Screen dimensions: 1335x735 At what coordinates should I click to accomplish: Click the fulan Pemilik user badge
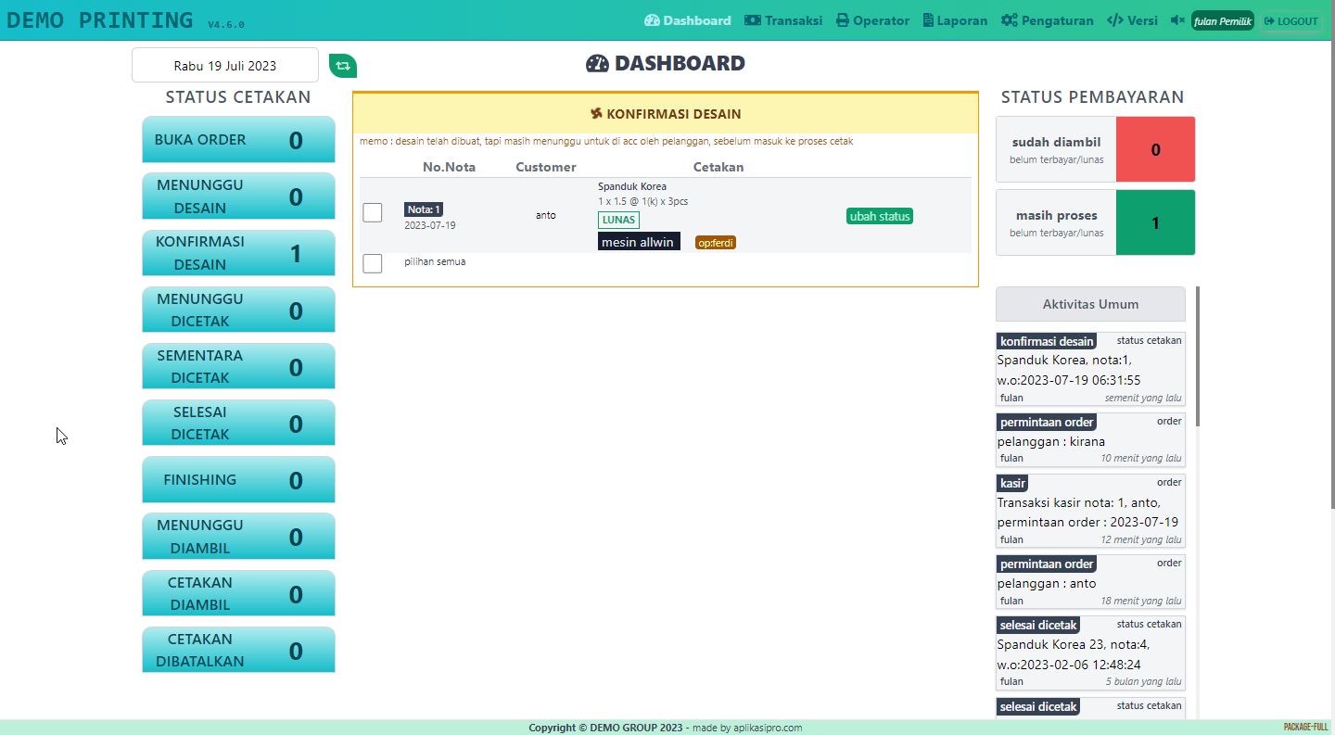coord(1222,21)
